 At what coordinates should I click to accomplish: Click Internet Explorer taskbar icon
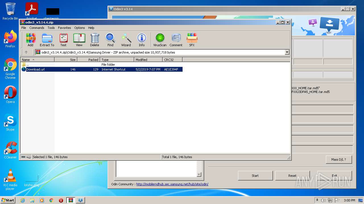pos(22,200)
